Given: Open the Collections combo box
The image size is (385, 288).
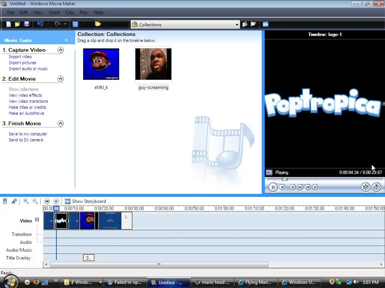Looking at the screenshot, I should (x=185, y=24).
